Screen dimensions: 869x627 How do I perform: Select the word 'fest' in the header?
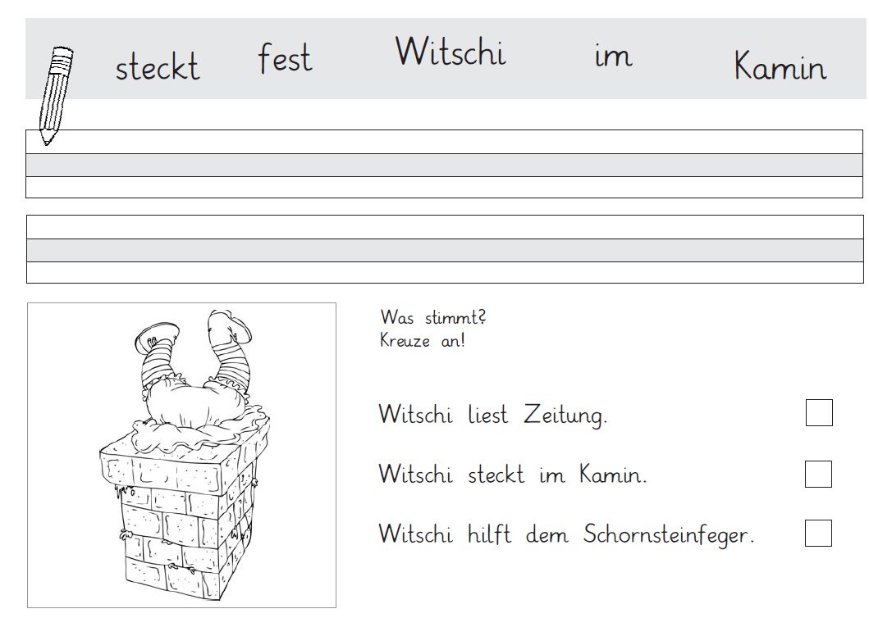[x=285, y=57]
